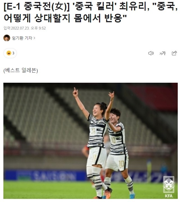Click the 오후 9:52 time text
The height and width of the screenshot is (202, 180).
click(x=38, y=28)
